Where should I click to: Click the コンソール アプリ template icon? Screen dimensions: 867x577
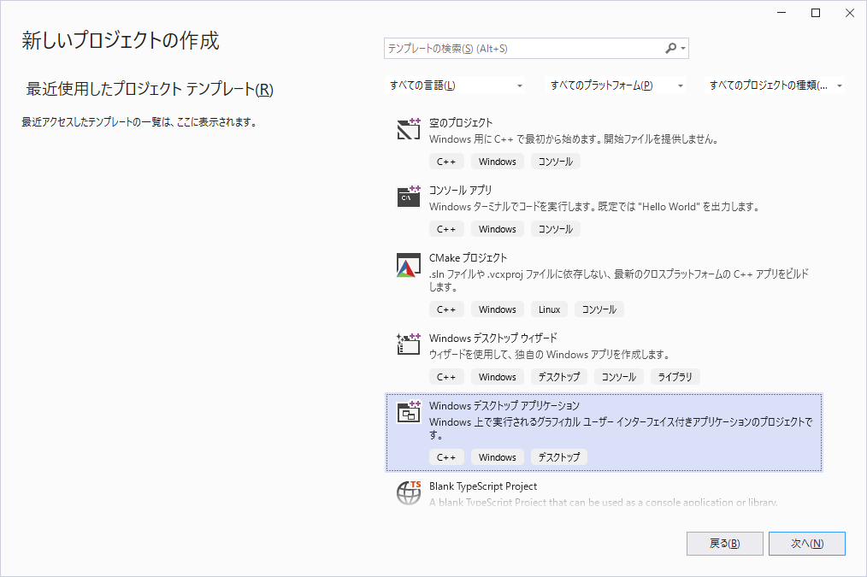point(409,197)
